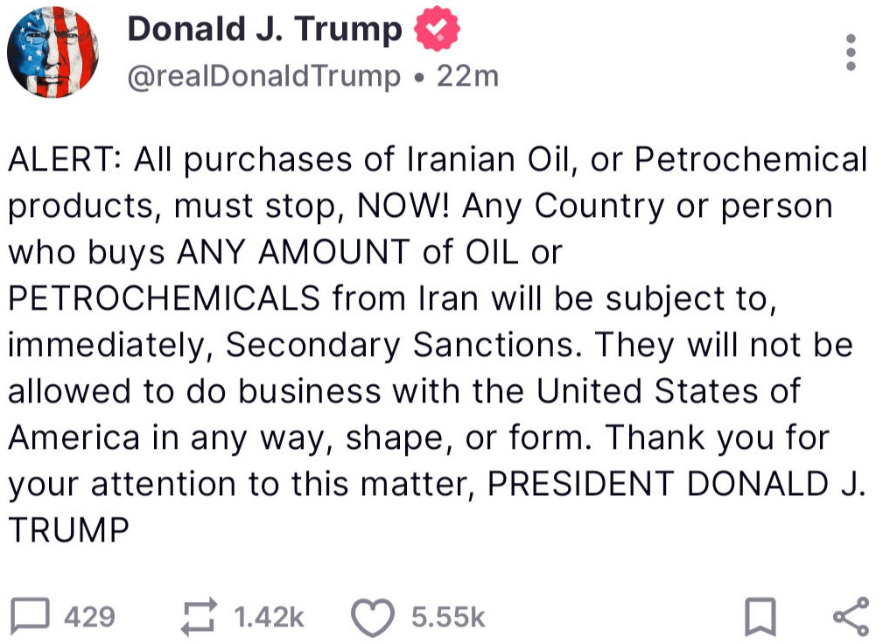Like the post with the heart icon
883x644 pixels.
[373, 618]
